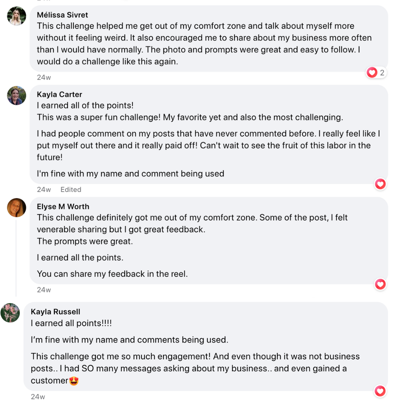
Task: Click the heart reaction on Elyse M Worth's comment
Action: point(380,284)
